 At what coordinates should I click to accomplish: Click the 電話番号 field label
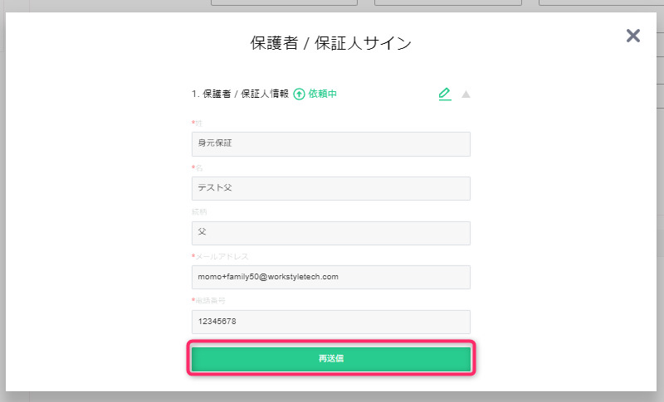[x=208, y=301]
